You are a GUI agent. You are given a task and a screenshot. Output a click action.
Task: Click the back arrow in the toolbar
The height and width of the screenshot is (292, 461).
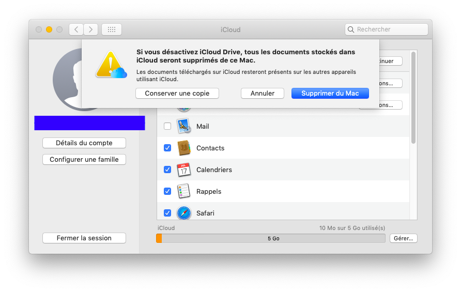(x=76, y=29)
